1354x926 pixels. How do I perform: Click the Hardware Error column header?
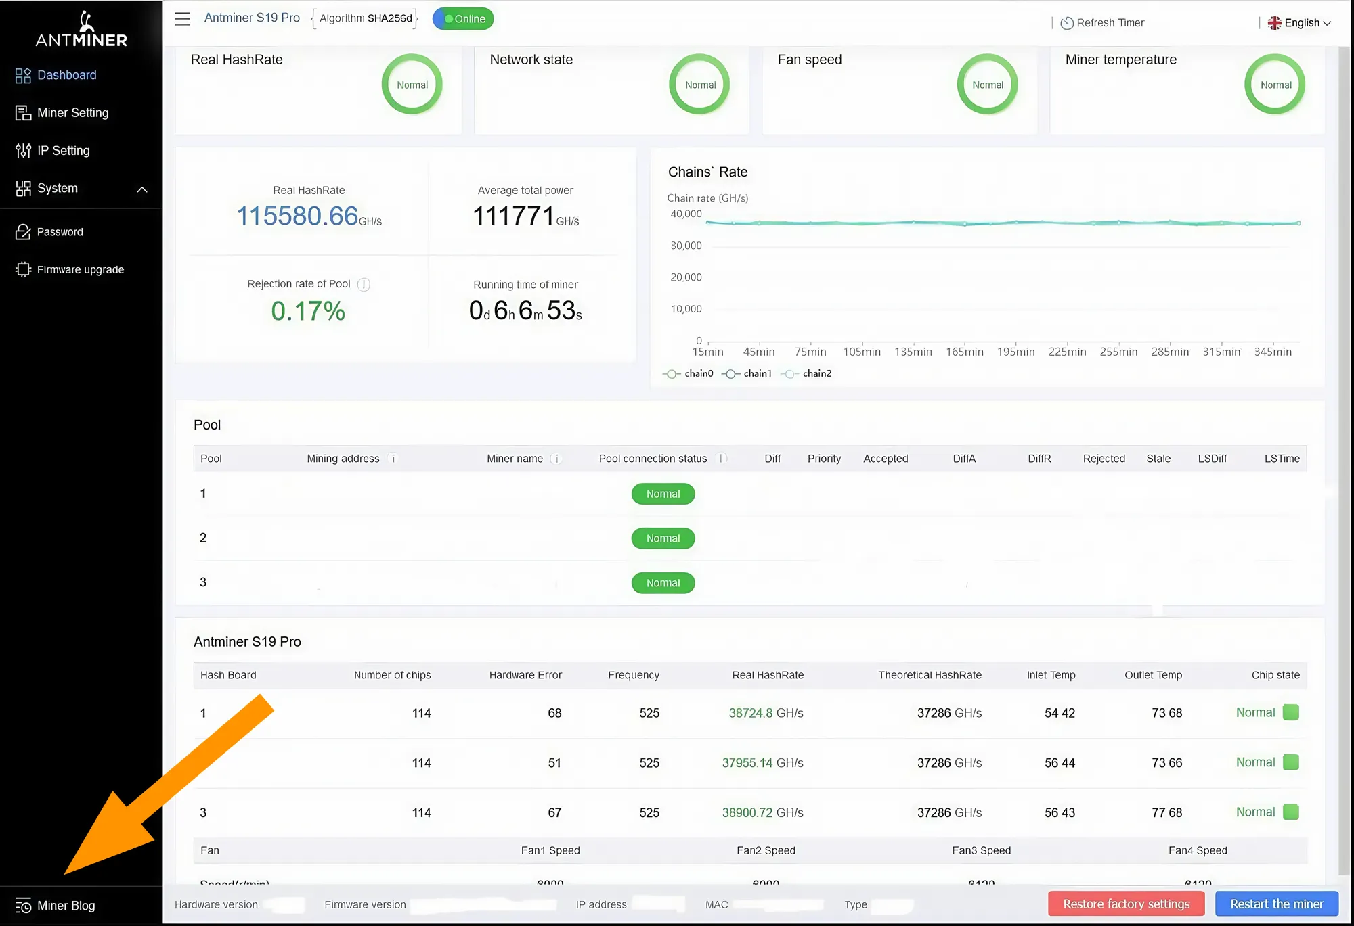525,675
